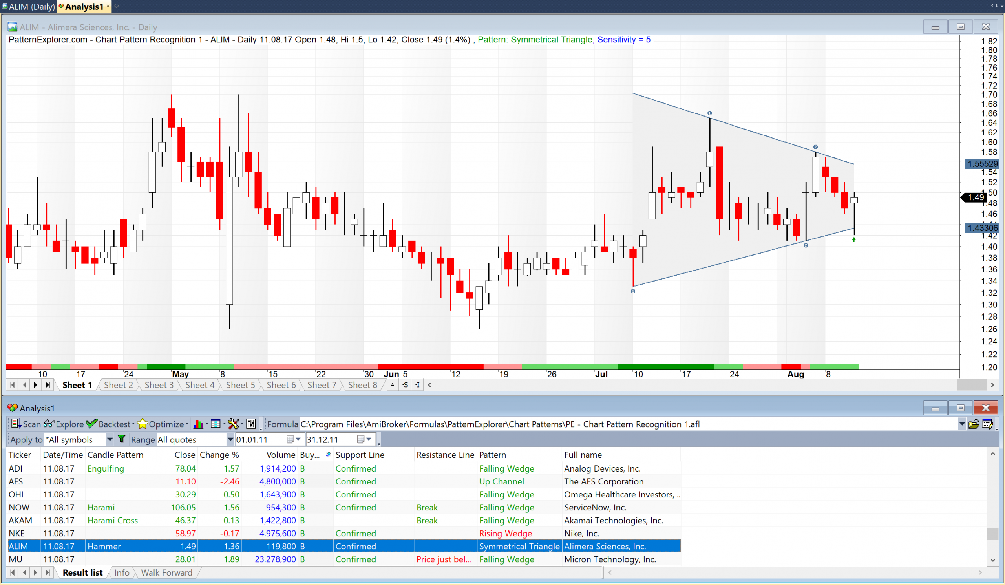Open the Parameters sliders icon

(x=251, y=424)
